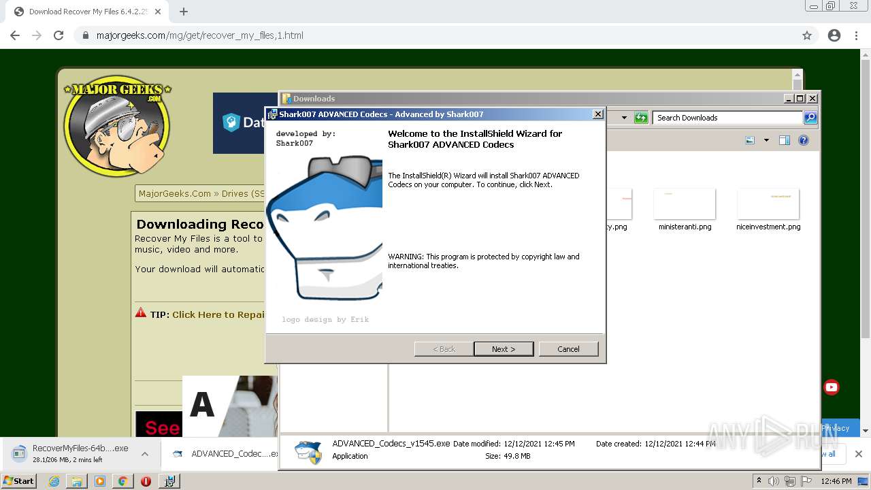Click the magnifier search icon in Downloads
The width and height of the screenshot is (871, 490).
click(810, 118)
